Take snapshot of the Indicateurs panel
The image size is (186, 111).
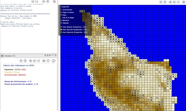(44, 61)
